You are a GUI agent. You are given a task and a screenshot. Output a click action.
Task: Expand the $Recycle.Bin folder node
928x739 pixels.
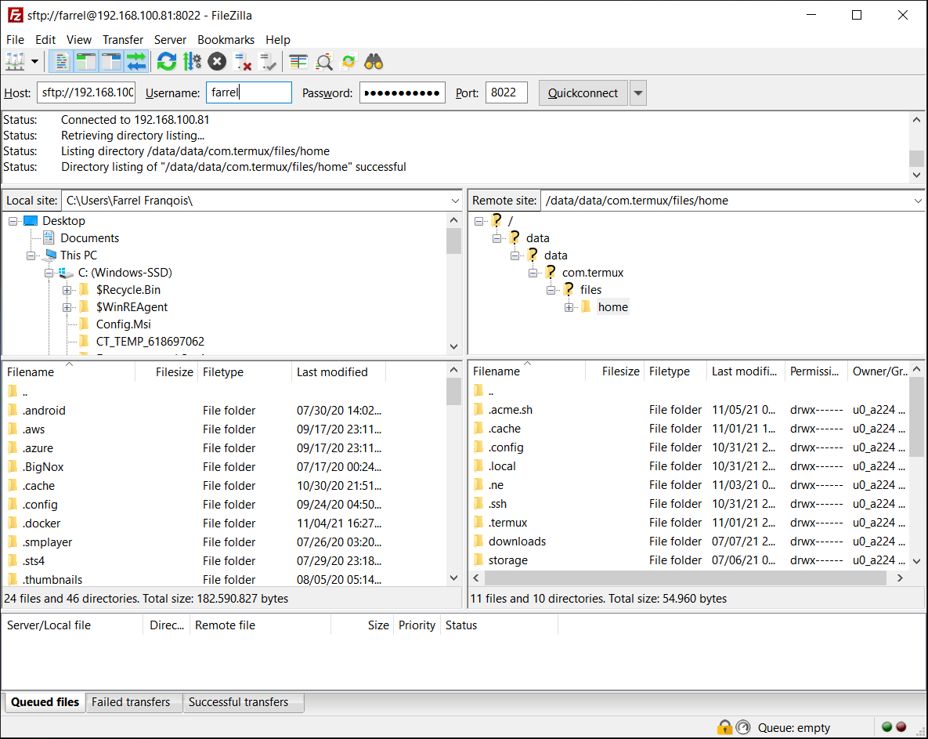[x=67, y=290]
